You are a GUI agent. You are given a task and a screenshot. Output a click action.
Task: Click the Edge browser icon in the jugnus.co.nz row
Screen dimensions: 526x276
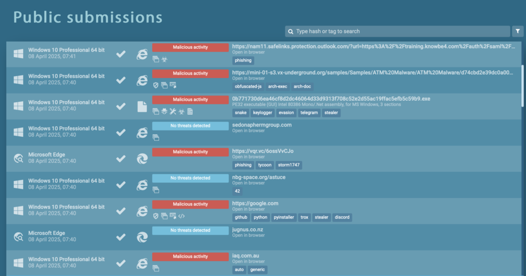point(142,237)
